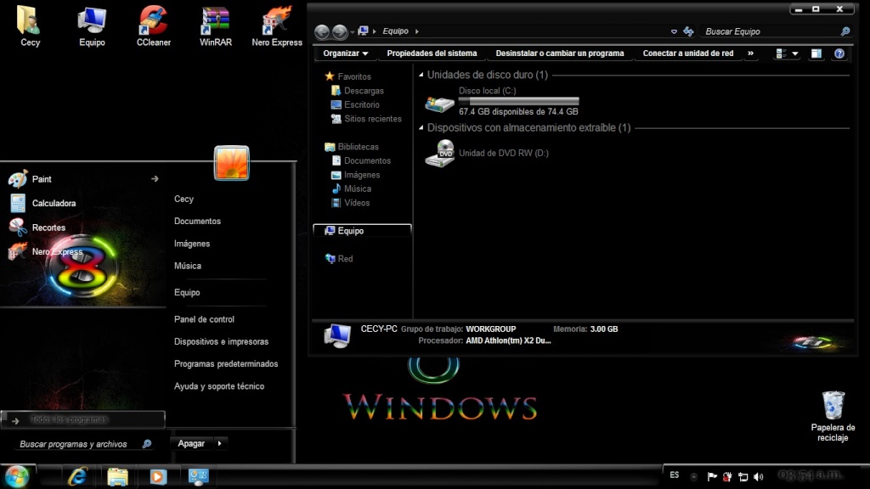Click Conectar a unidad de red
Screen dimensions: 870x489
tap(688, 53)
